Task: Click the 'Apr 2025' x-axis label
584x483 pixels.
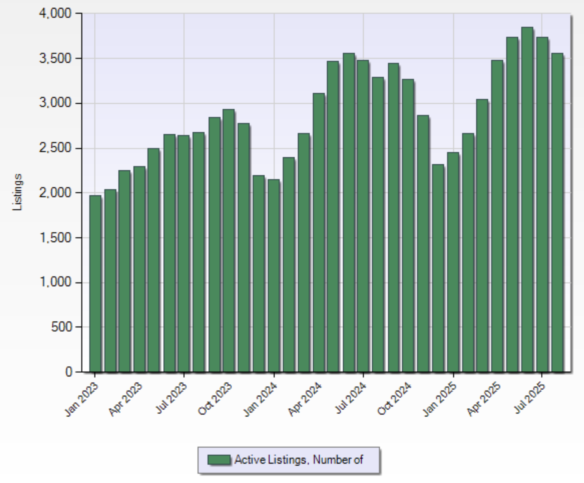Action: pyautogui.click(x=484, y=399)
